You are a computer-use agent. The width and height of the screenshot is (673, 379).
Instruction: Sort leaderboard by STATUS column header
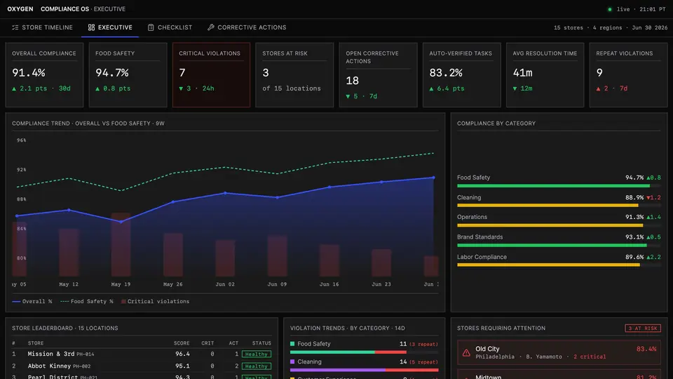coord(261,343)
